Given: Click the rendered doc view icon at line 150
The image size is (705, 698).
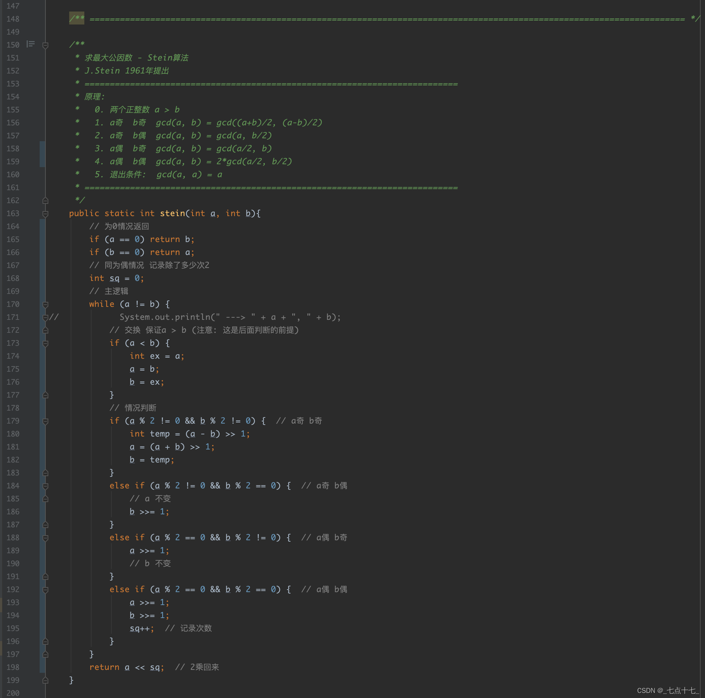Looking at the screenshot, I should [31, 44].
